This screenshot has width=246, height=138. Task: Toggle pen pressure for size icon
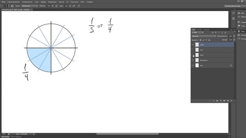click(79, 6)
